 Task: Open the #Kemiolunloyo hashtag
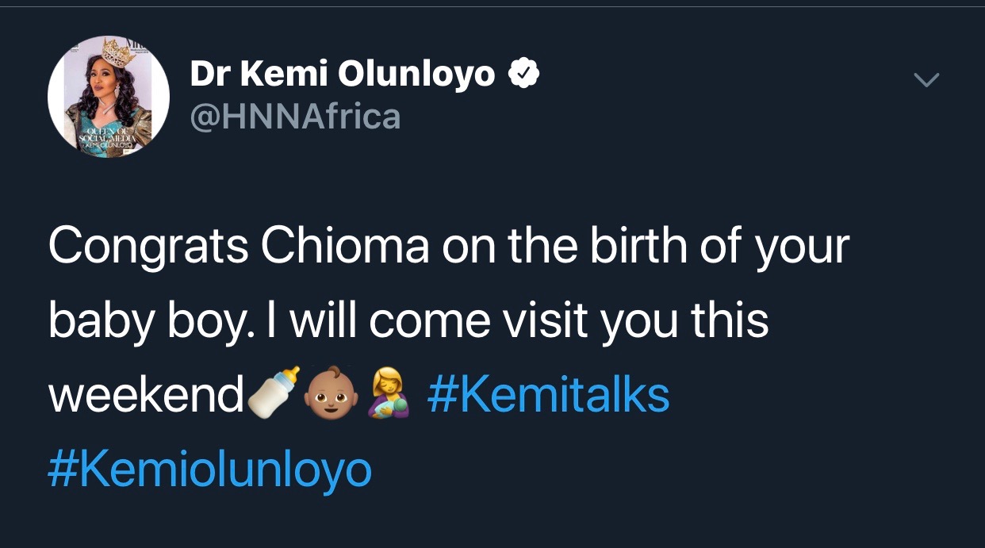[x=209, y=468]
